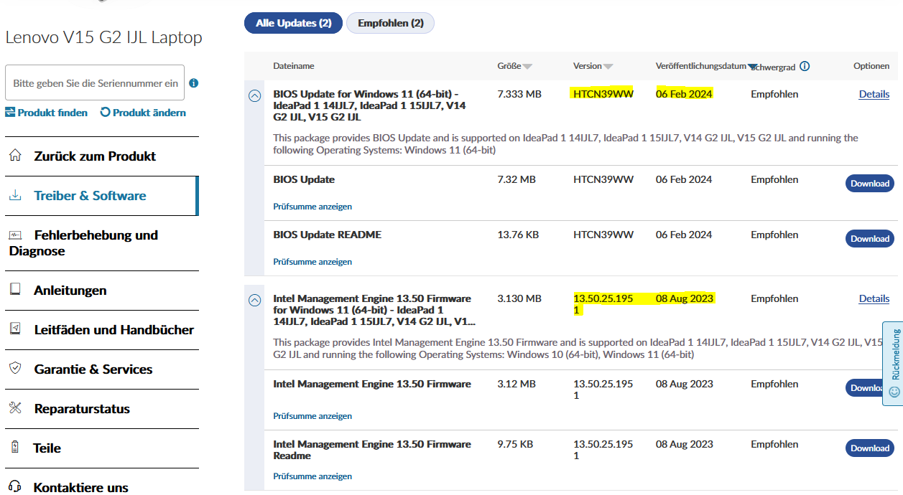Download Intel Management Engine 13.50 Firmware Readme
Viewport: 903px width, 495px height.
(870, 448)
